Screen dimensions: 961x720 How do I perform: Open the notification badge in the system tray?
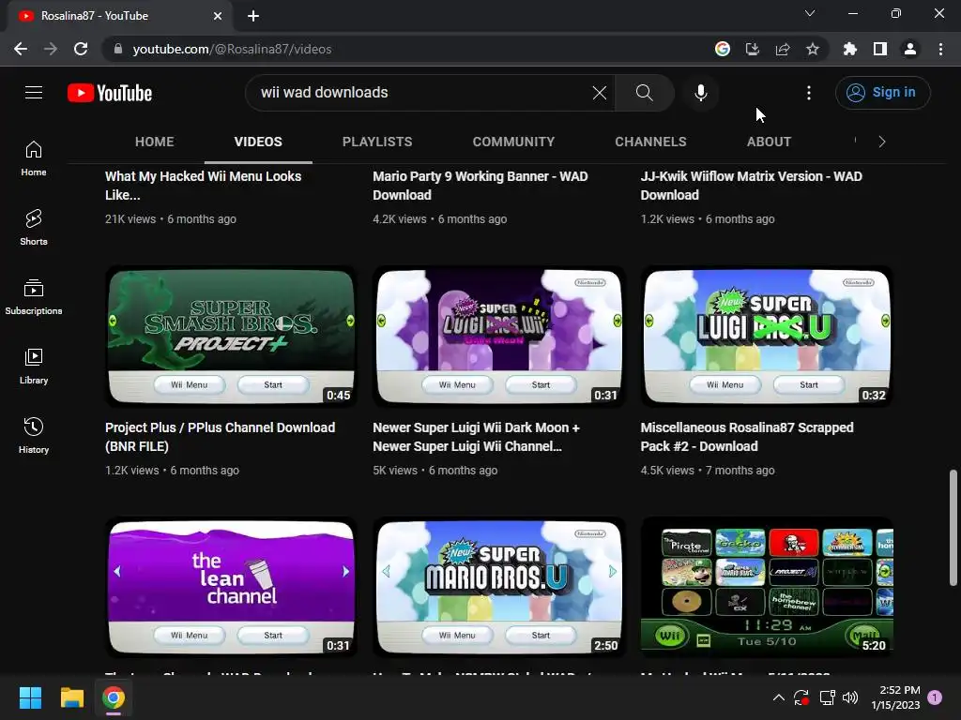pos(935,697)
